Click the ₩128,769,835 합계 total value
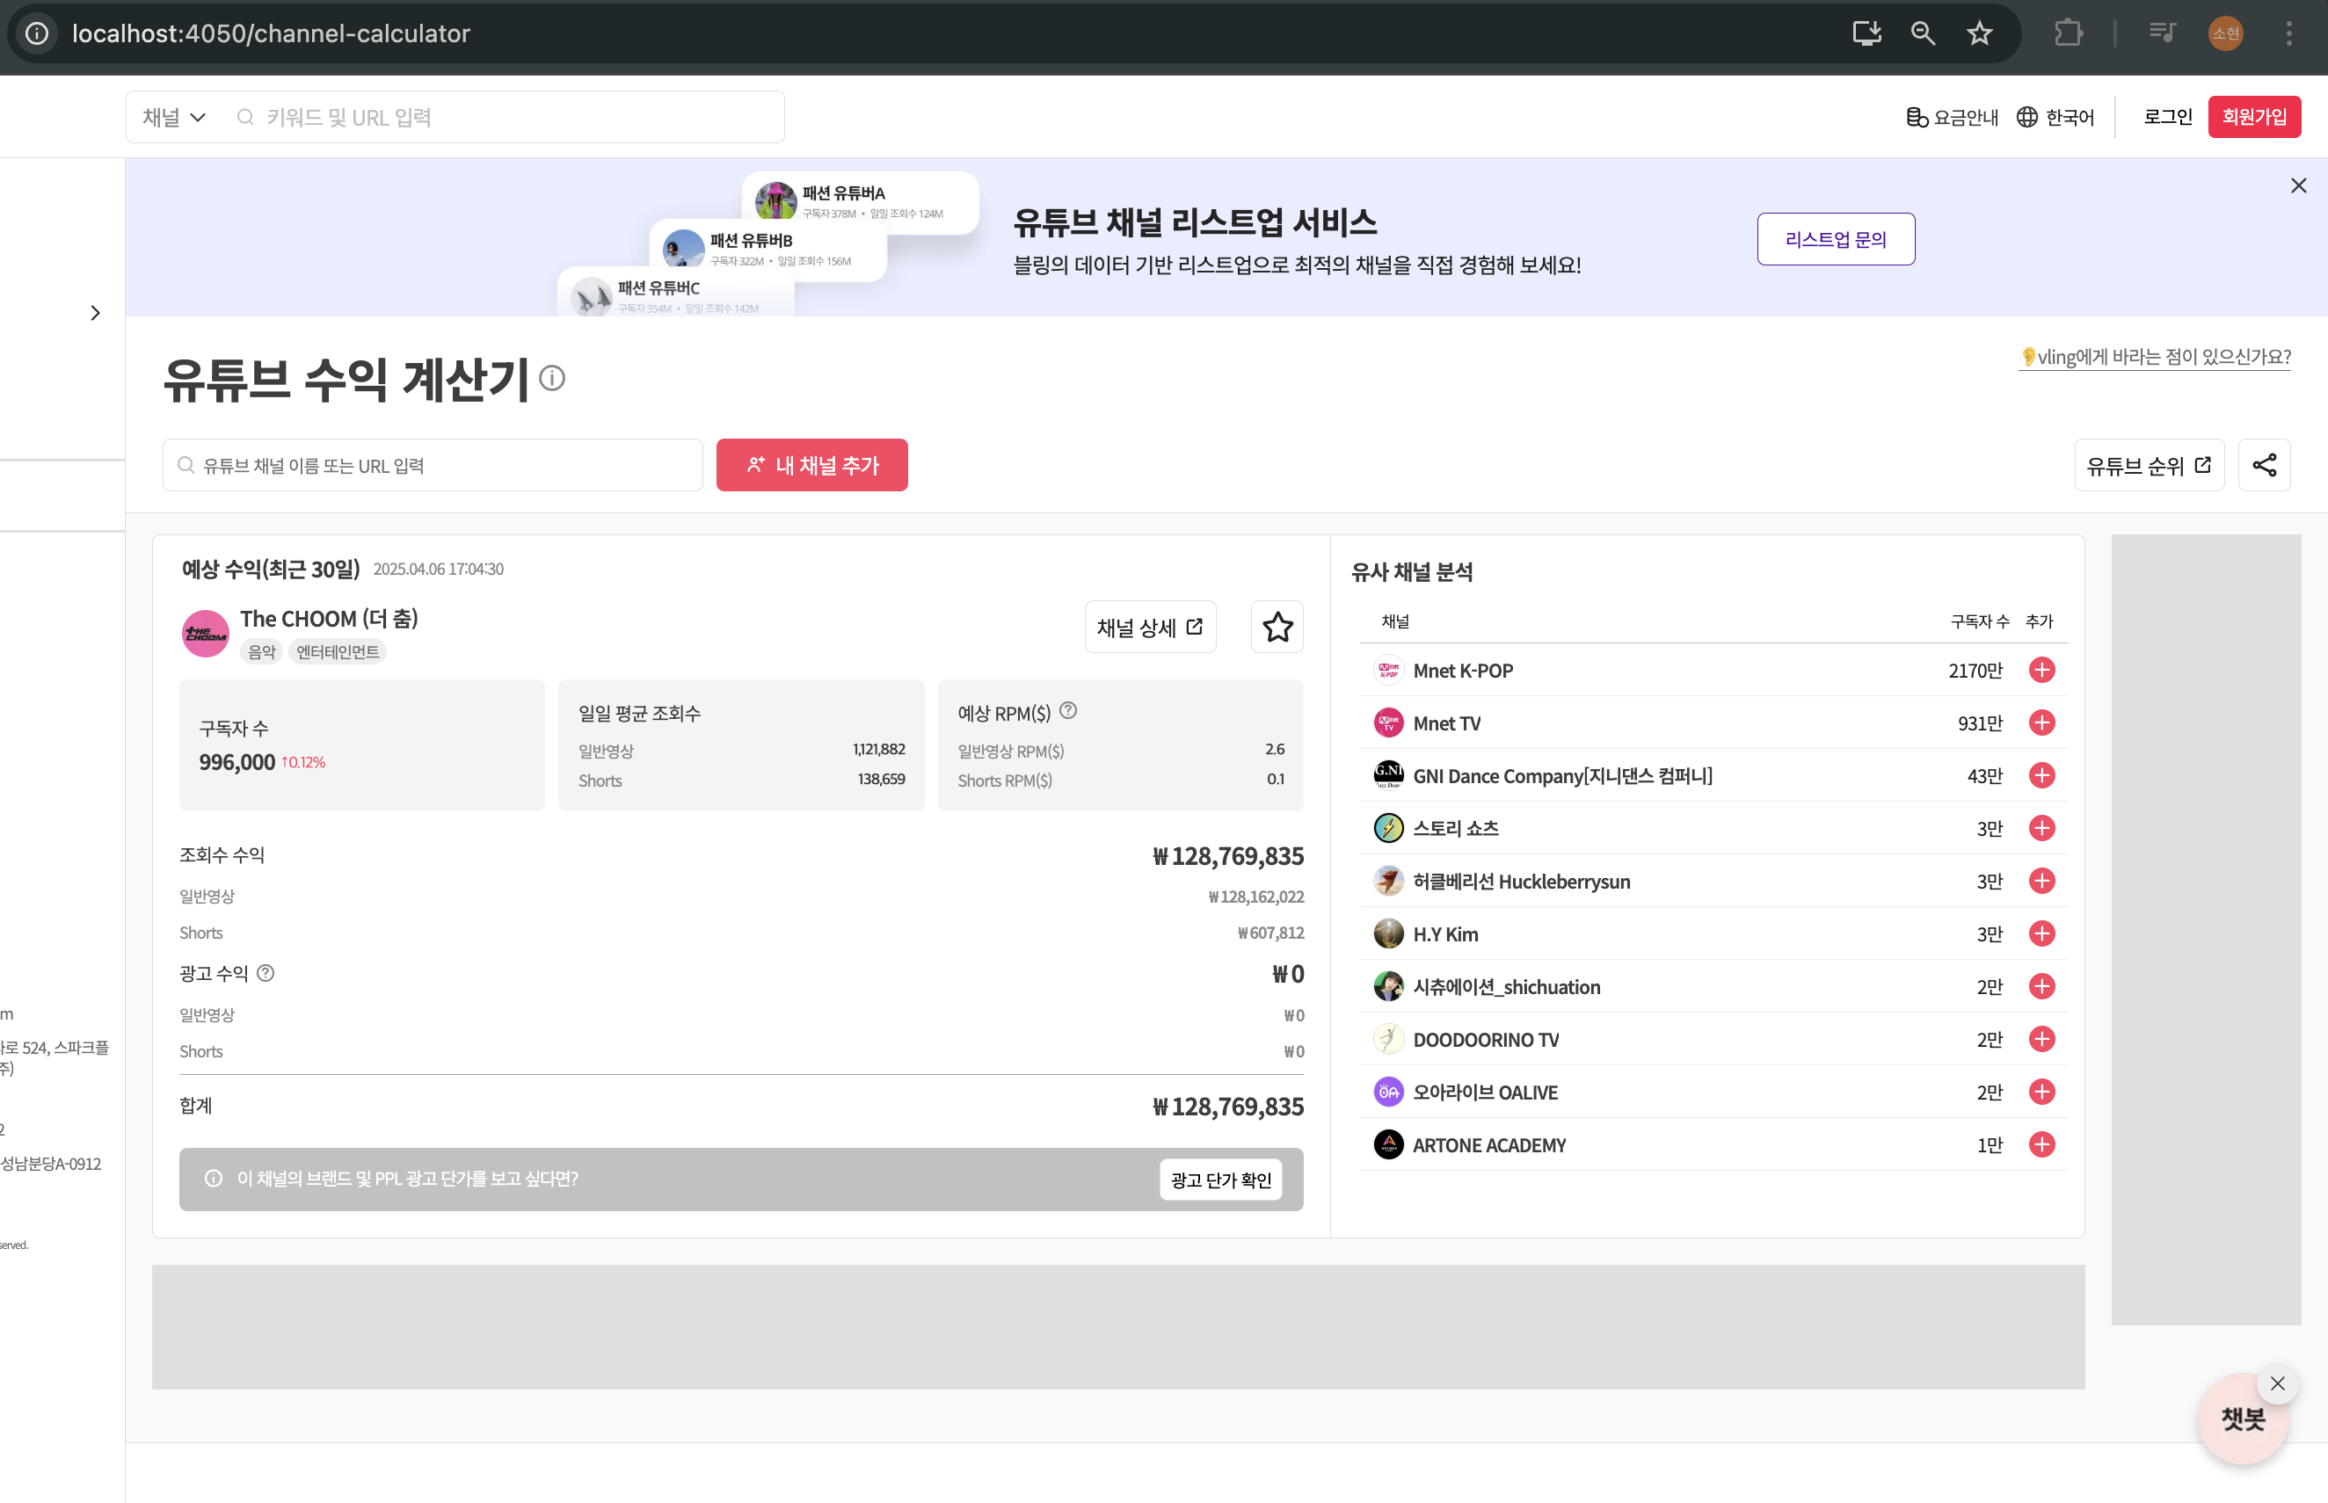 pos(1228,1107)
